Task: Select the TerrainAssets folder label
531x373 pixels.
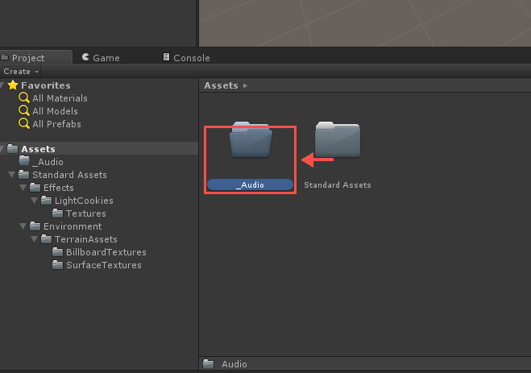Action: 86,239
